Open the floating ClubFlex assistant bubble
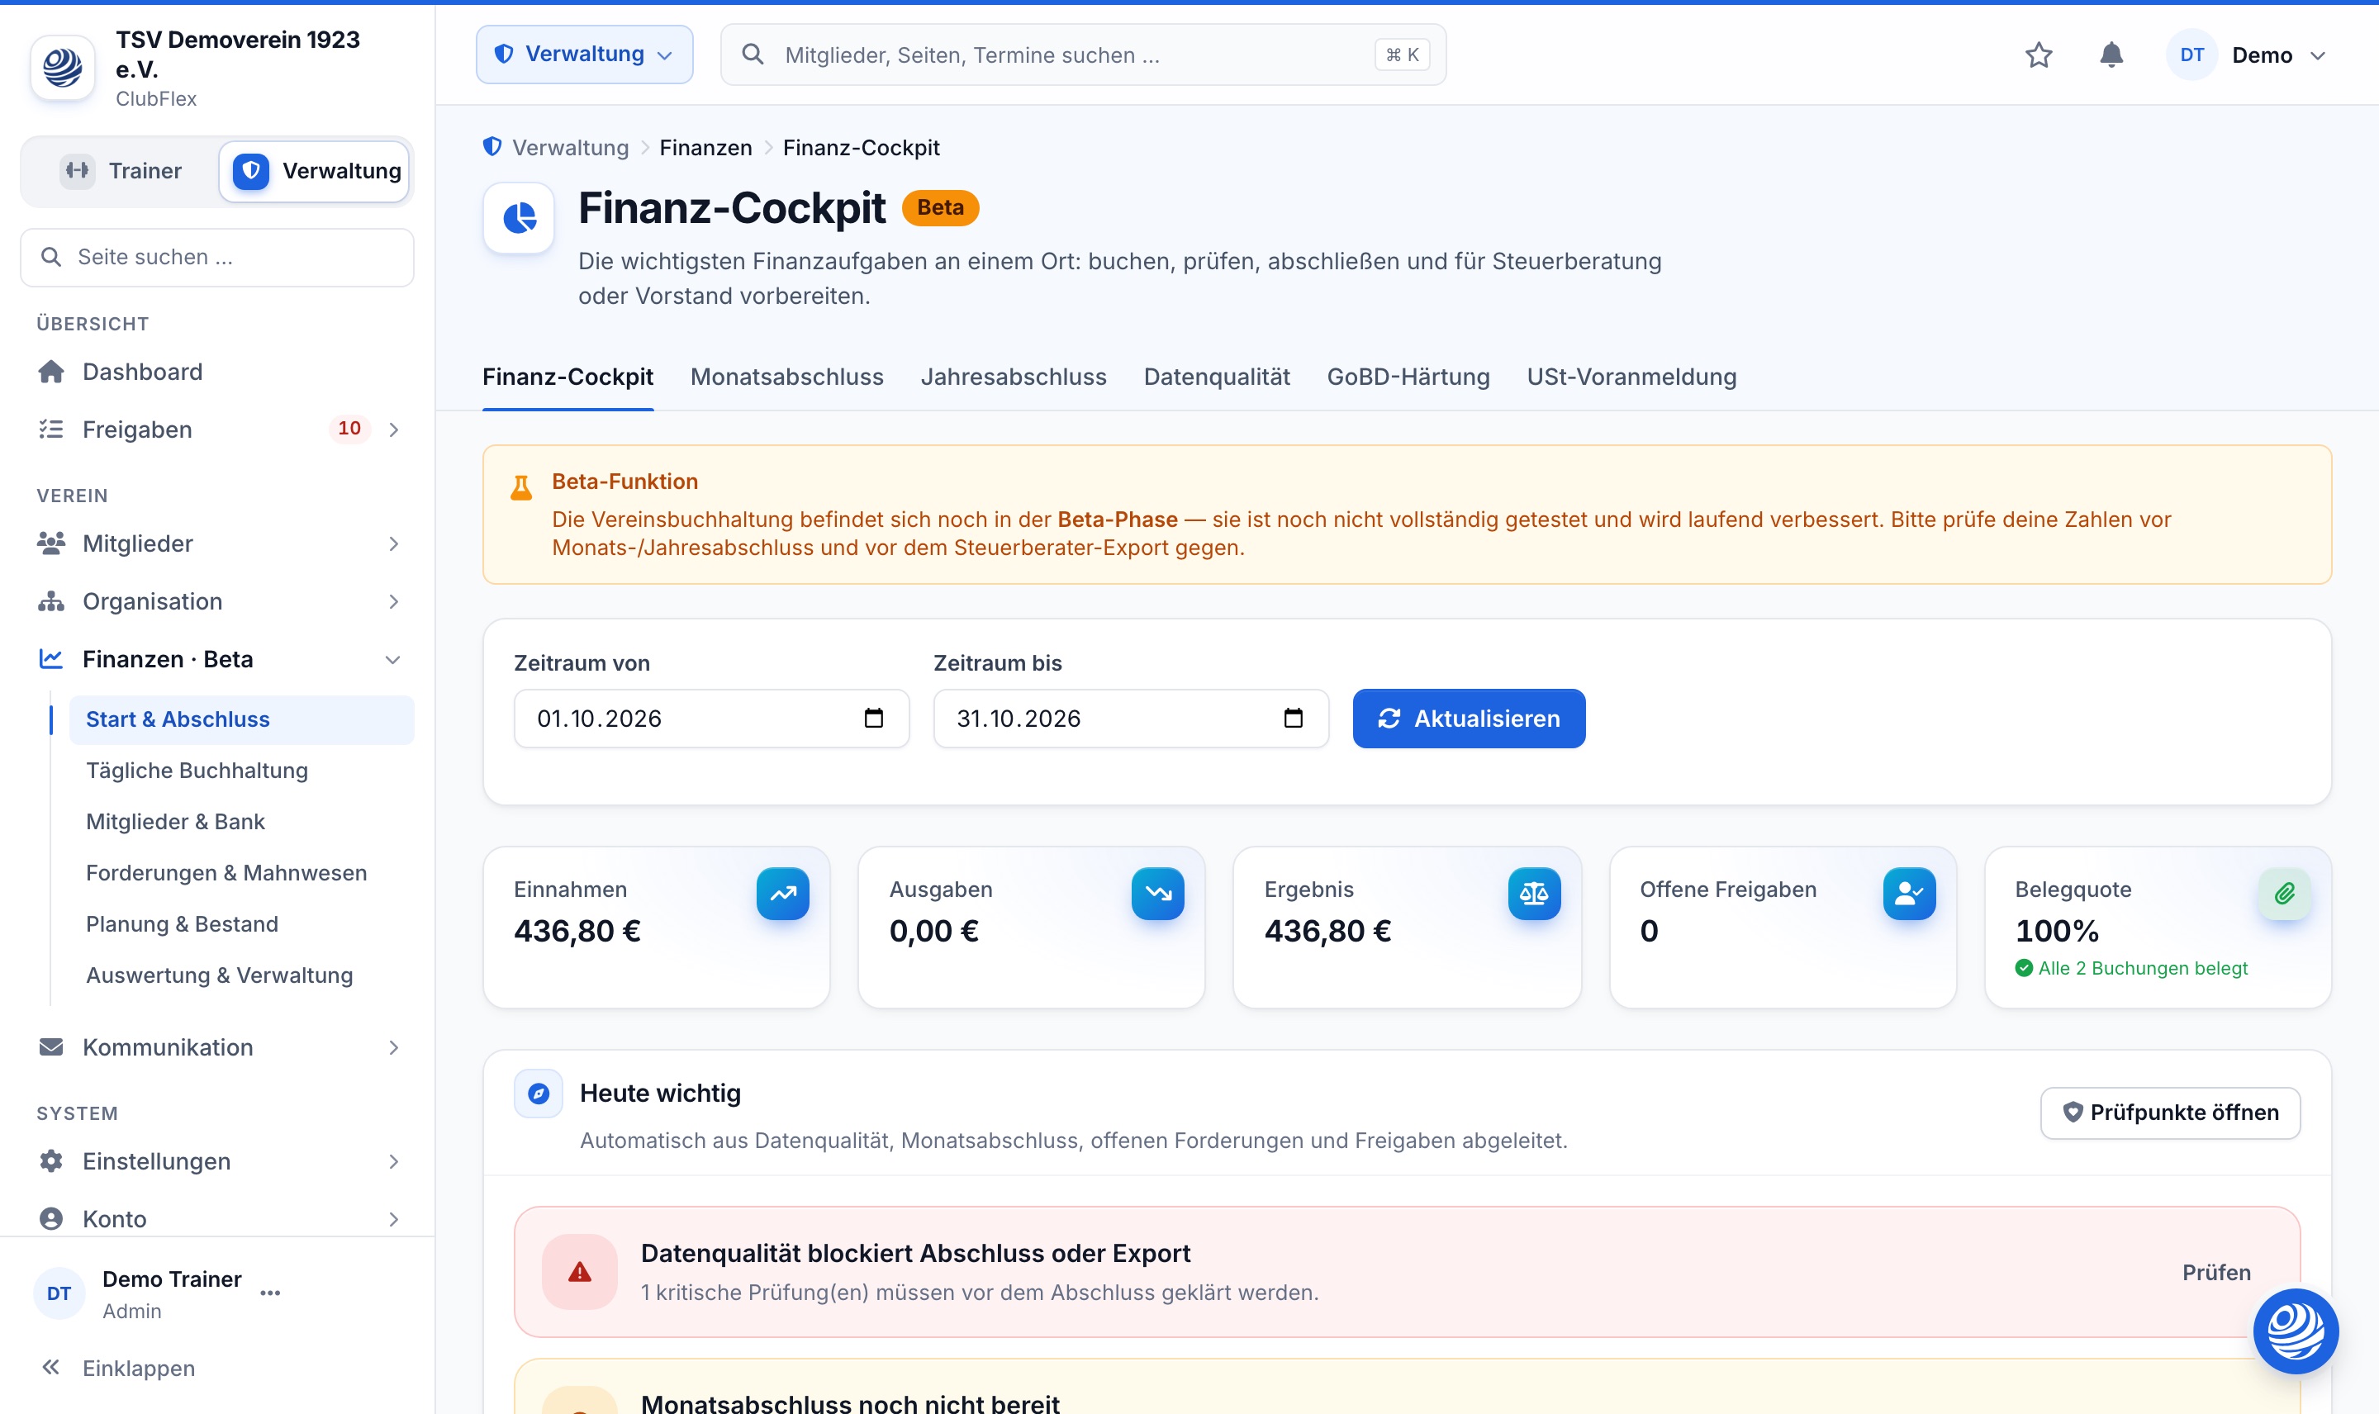This screenshot has height=1414, width=2379. [x=2296, y=1330]
